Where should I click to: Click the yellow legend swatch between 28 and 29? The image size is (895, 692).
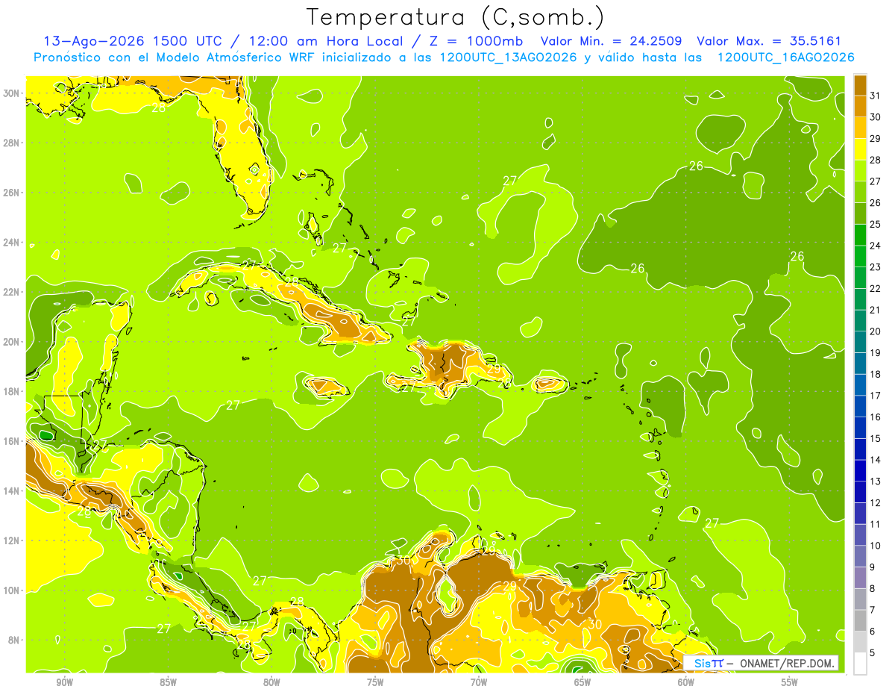[860, 149]
